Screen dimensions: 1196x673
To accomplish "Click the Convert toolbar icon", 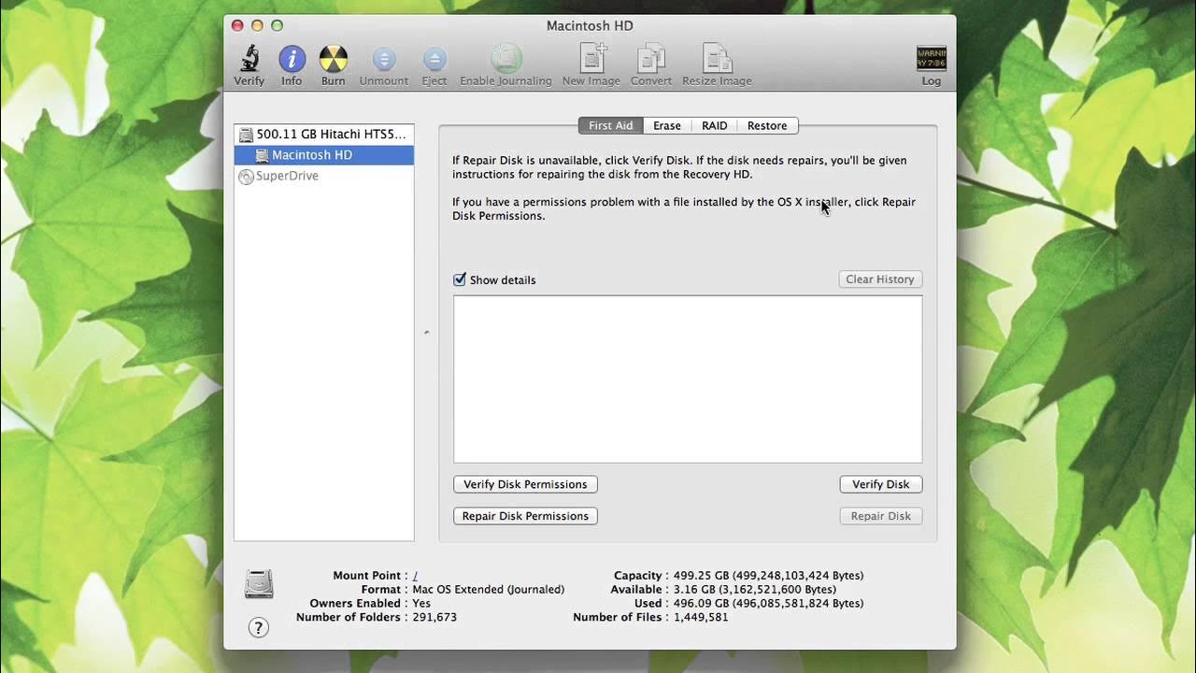I will click(650, 59).
